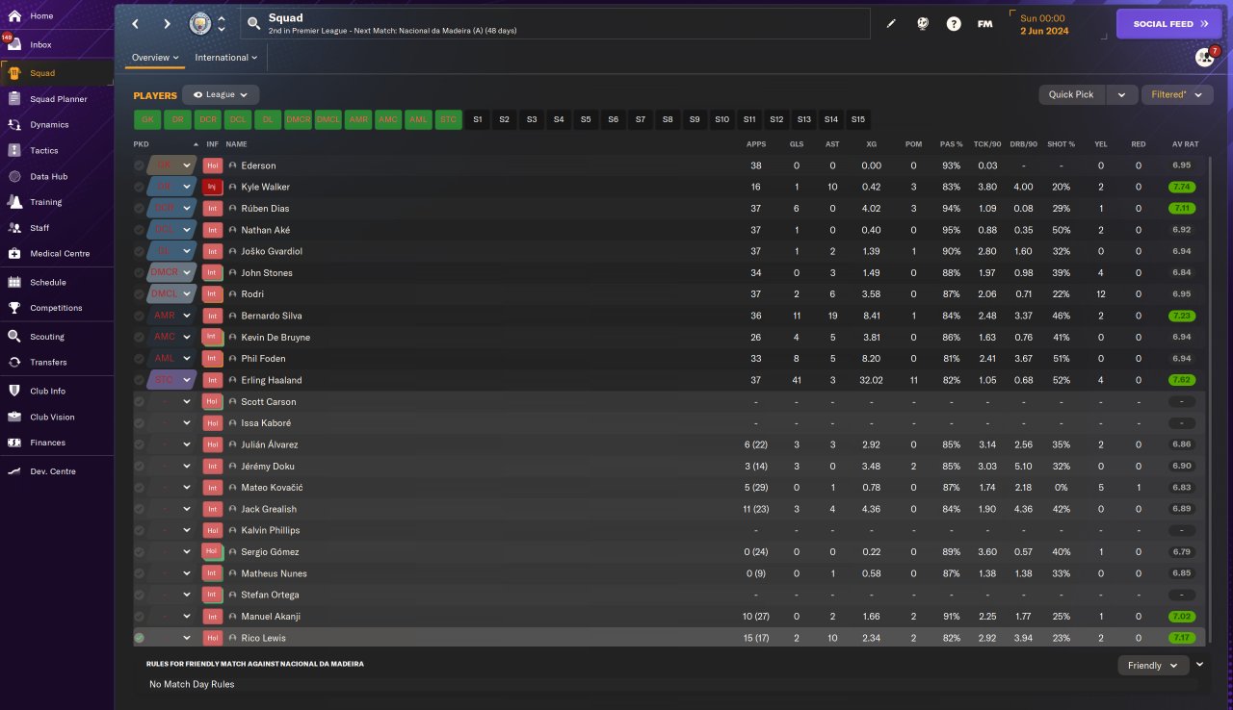1233x710 pixels.
Task: Collapse the match rules panel chevron
Action: (x=1199, y=664)
